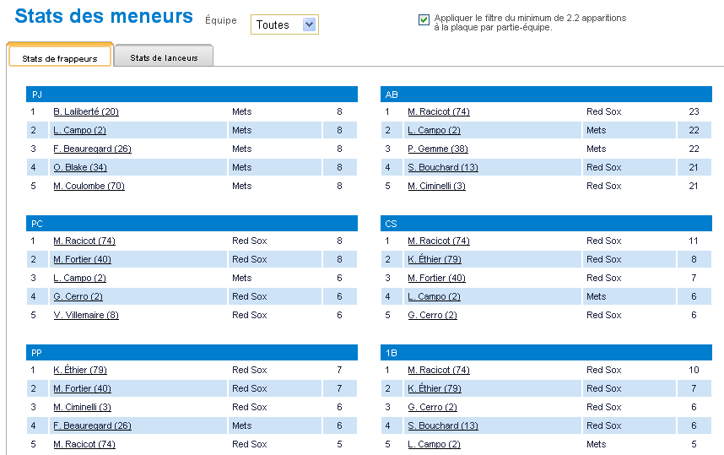Click M. Racicot (74) in AB table
The image size is (724, 455).
pyautogui.click(x=439, y=111)
